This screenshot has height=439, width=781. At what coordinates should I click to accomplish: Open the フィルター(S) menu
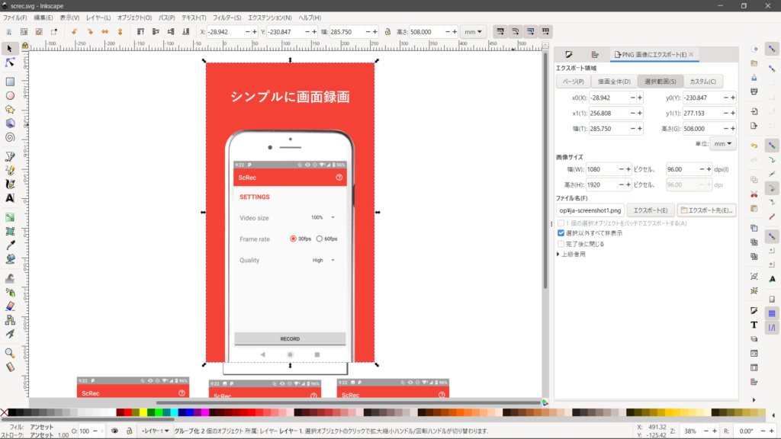coord(227,18)
